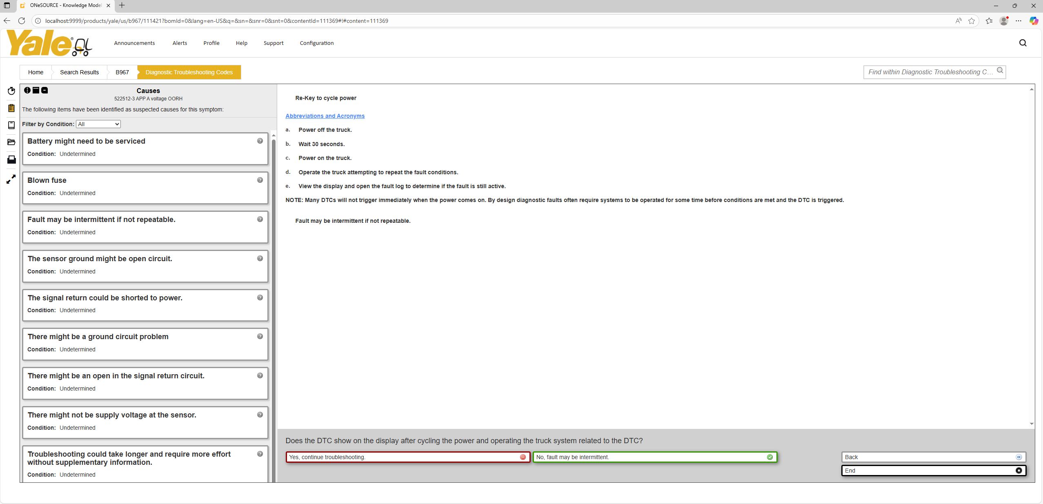Image resolution: width=1043 pixels, height=504 pixels.
Task: Open the folder icon in left sidebar
Action: coord(11,142)
